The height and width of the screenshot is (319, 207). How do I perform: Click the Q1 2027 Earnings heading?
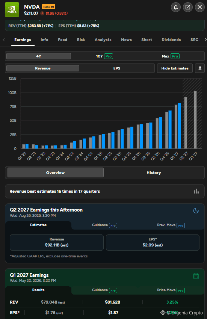pos(29,275)
